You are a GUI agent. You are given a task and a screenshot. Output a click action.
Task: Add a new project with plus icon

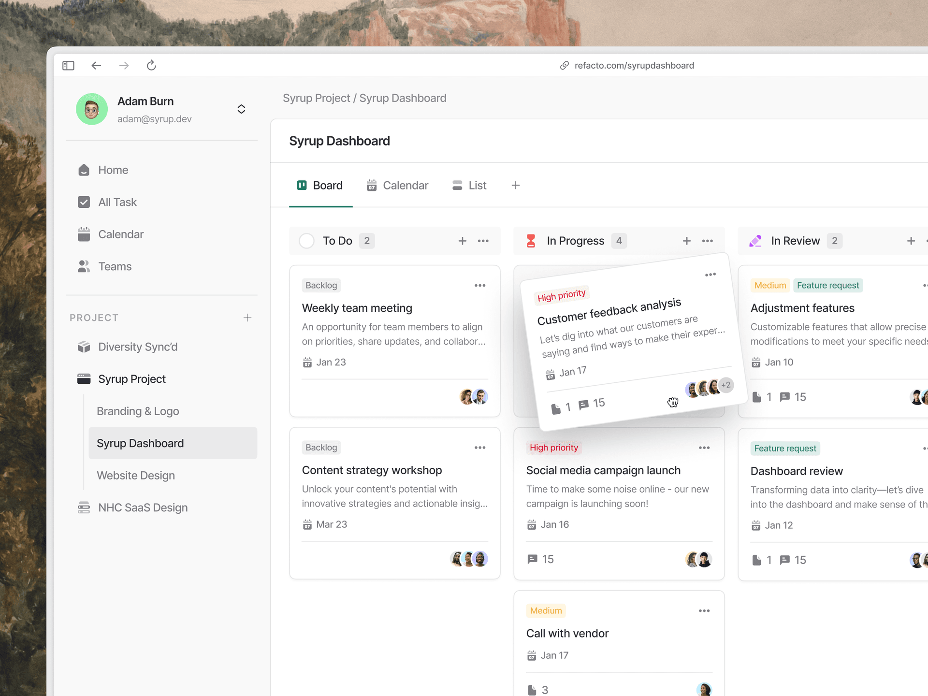pos(247,318)
